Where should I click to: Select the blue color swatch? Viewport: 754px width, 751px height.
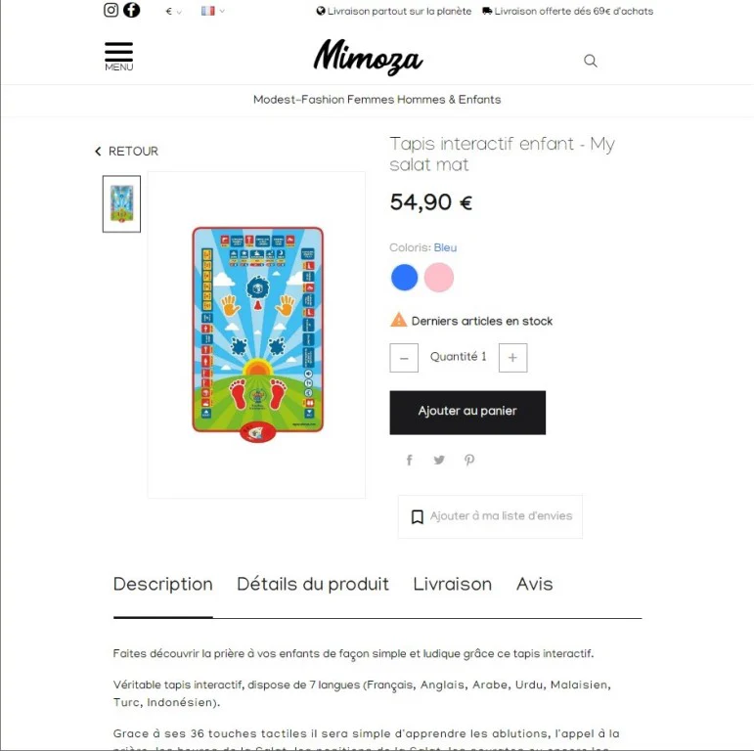(405, 278)
